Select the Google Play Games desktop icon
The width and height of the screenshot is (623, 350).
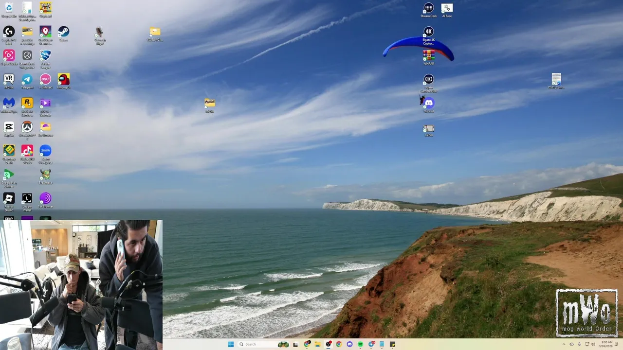9,178
